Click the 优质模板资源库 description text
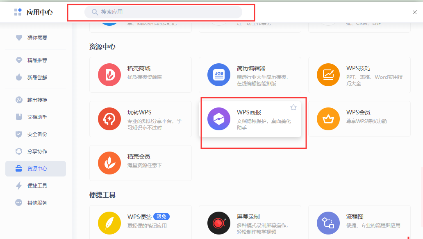The width and height of the screenshot is (423, 239). pos(145,77)
